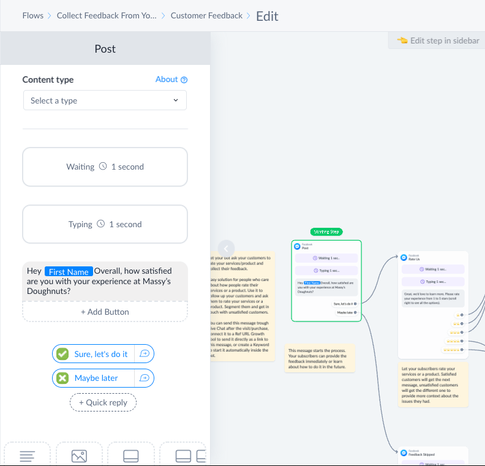Click the green checkmark emoji on quick reply
The height and width of the screenshot is (466, 485).
(62, 354)
